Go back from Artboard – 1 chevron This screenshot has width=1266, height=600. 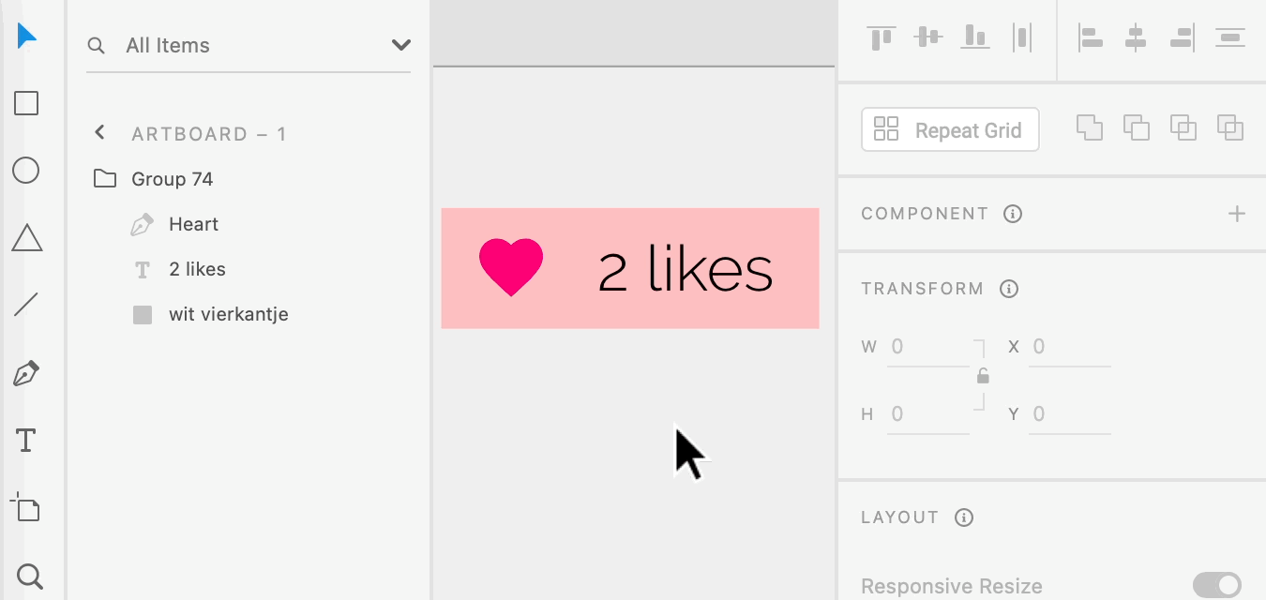[x=100, y=133]
